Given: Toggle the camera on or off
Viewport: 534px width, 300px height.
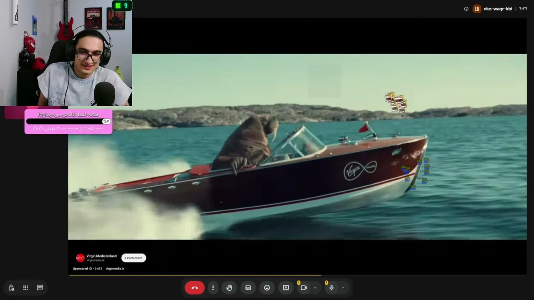Looking at the screenshot, I should coord(304,287).
